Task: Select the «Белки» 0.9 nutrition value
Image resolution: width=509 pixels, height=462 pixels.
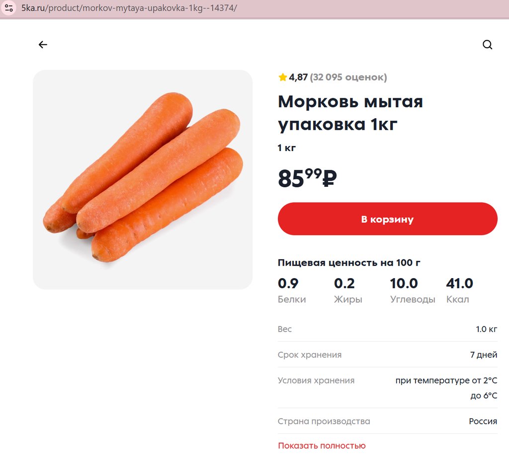Action: point(288,284)
